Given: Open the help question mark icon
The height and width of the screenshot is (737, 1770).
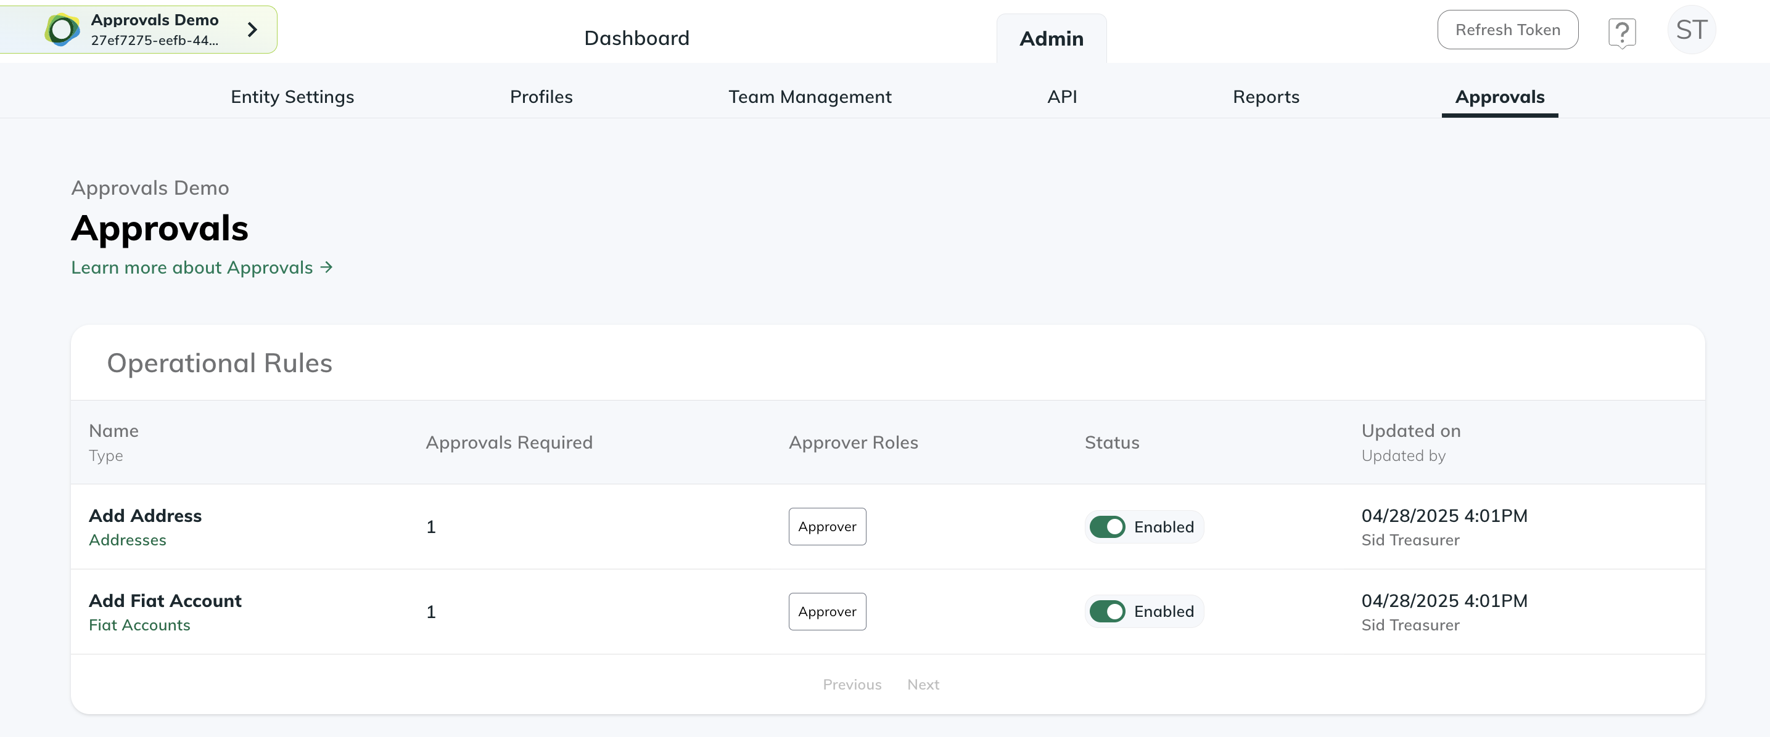Looking at the screenshot, I should click(1621, 31).
